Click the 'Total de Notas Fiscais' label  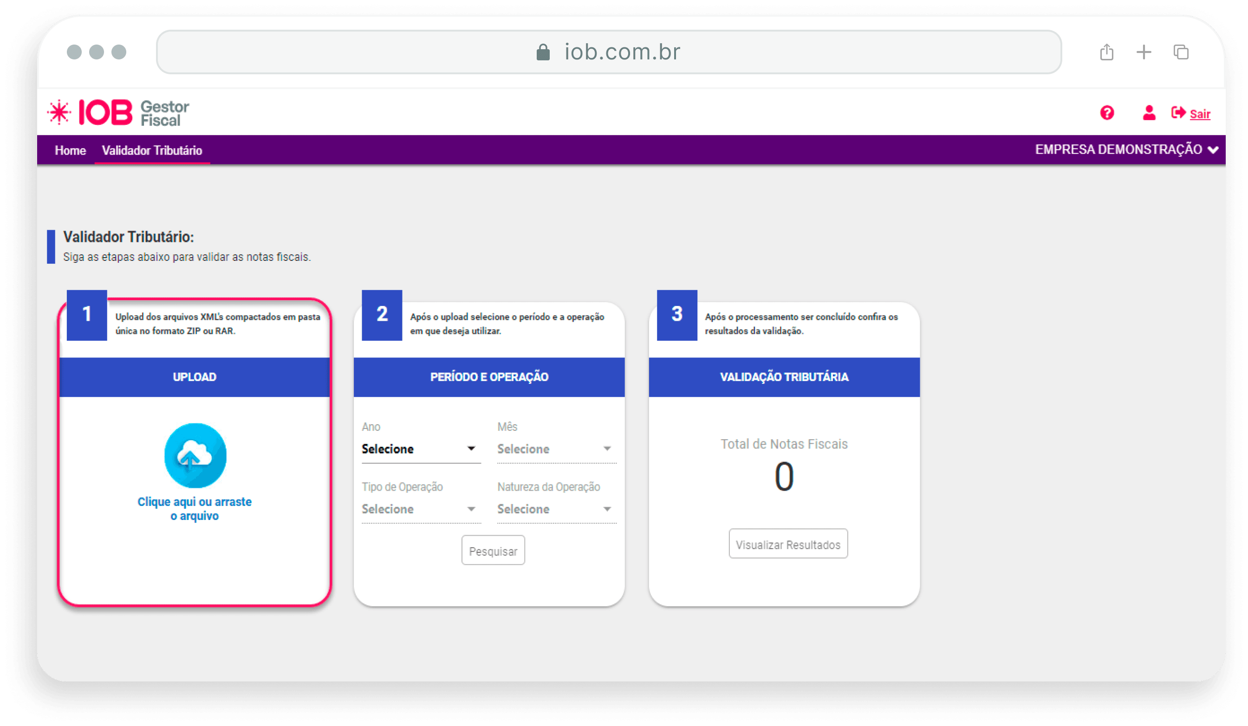point(784,444)
